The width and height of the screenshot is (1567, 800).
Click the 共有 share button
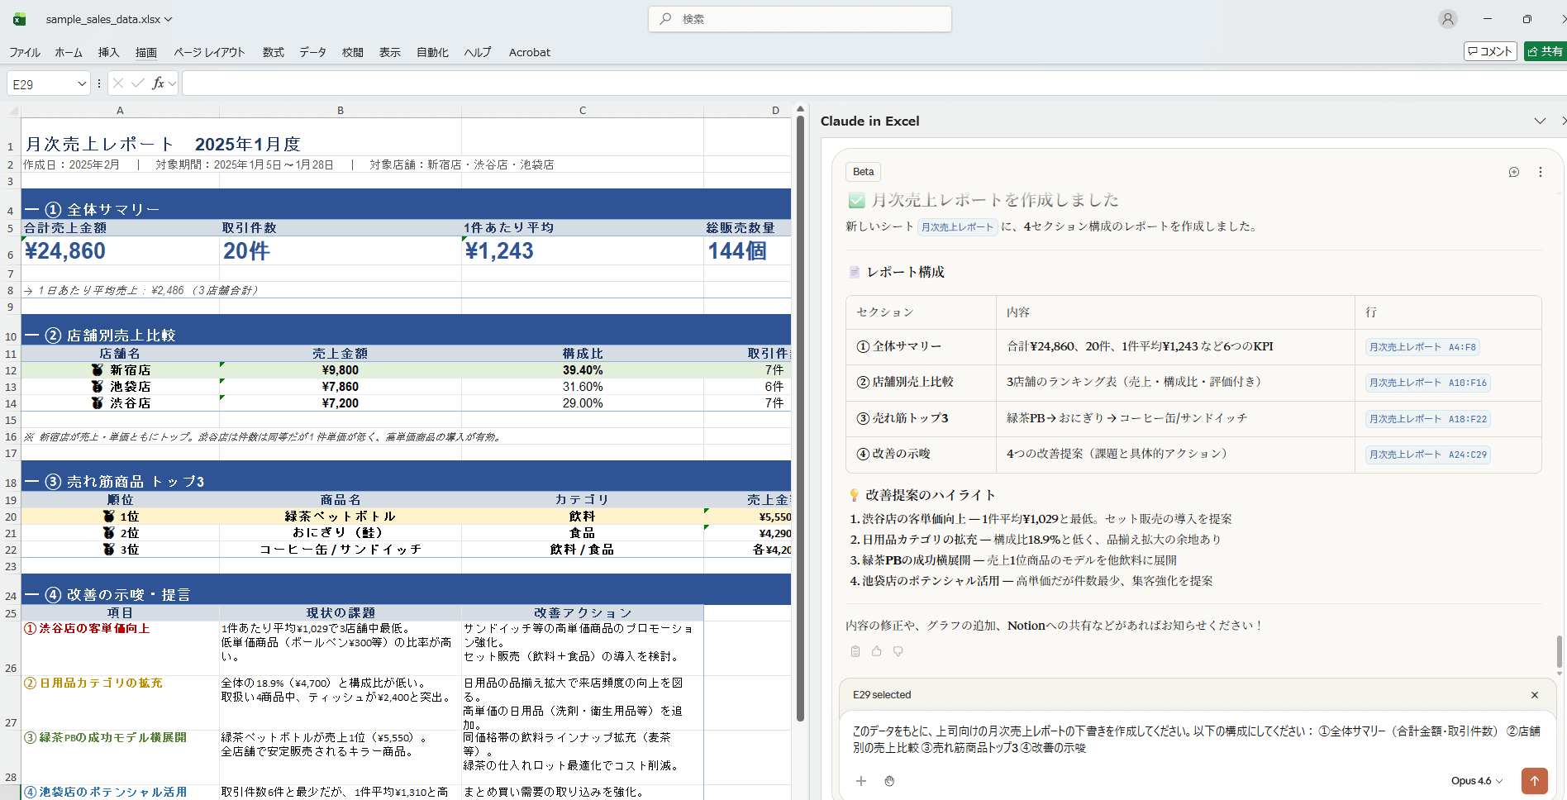coord(1545,51)
